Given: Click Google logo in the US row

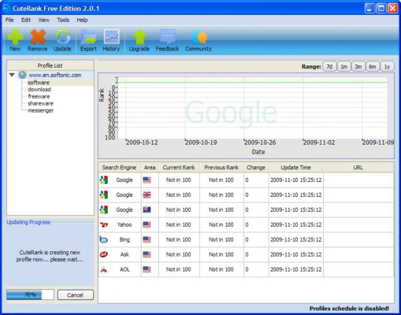Looking at the screenshot, I should [103, 180].
